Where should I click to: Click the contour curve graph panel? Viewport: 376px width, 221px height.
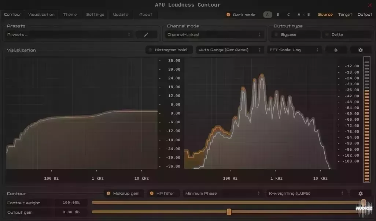point(81,113)
